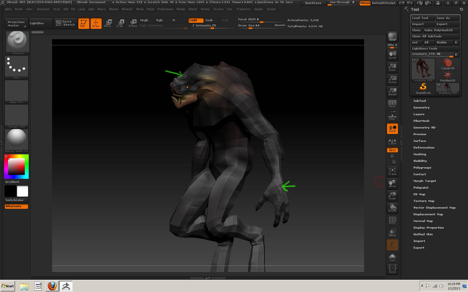
Task: Click the Make PolyMesh3D button
Action: (x=441, y=30)
